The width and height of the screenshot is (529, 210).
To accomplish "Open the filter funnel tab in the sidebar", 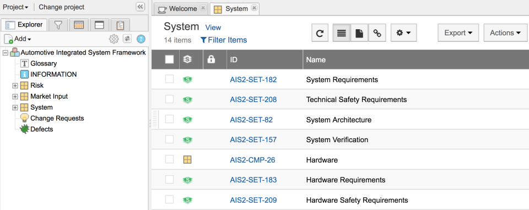I will tap(58, 25).
